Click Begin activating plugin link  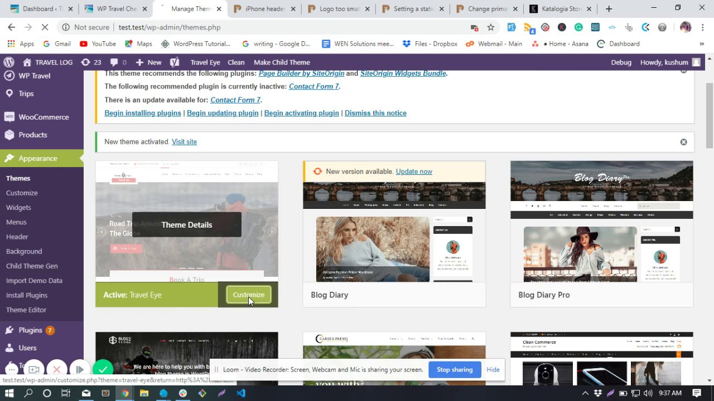[x=301, y=113]
